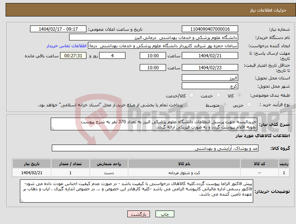Click the resize handle of description textarea
The image size is (296, 224).
click(x=53, y=128)
